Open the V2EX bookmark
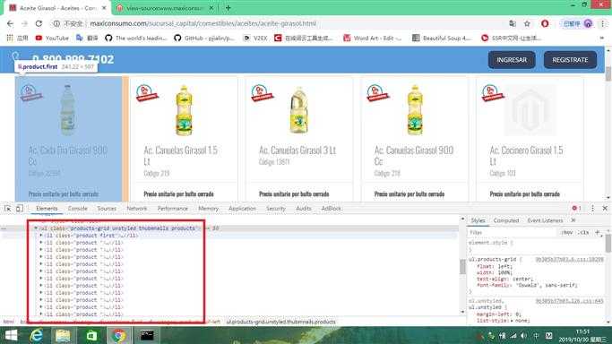 (255, 38)
